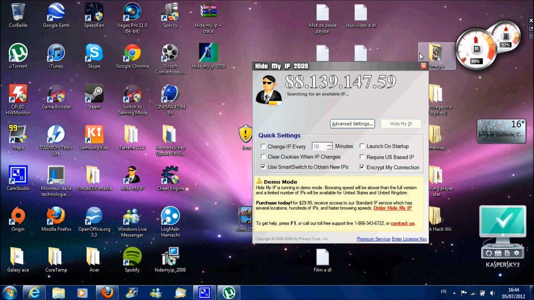This screenshot has height=300, width=534.
Task: Tick 'Clear Cookies When IP Changes'
Action: tap(263, 157)
